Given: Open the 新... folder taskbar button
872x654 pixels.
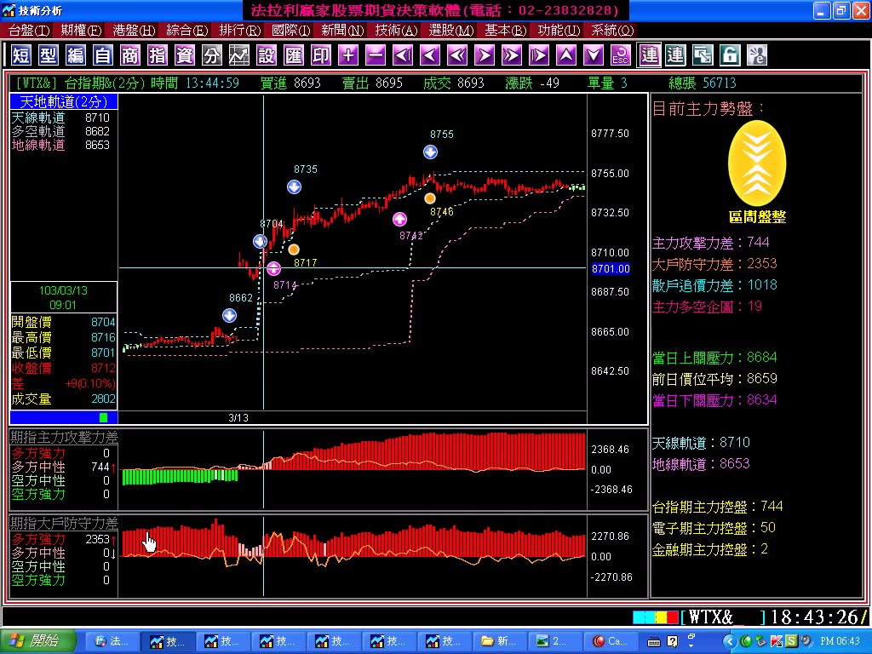Looking at the screenshot, I should point(499,641).
